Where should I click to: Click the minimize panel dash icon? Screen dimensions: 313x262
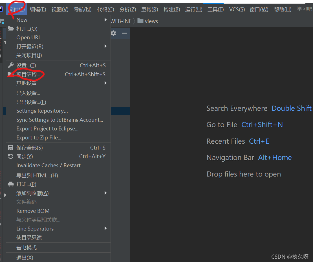point(124,33)
